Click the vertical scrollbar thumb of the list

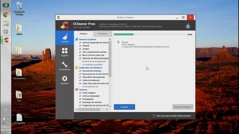point(110,59)
